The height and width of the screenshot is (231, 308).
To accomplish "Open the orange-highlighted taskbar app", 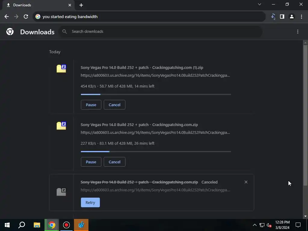I will coord(81,225).
